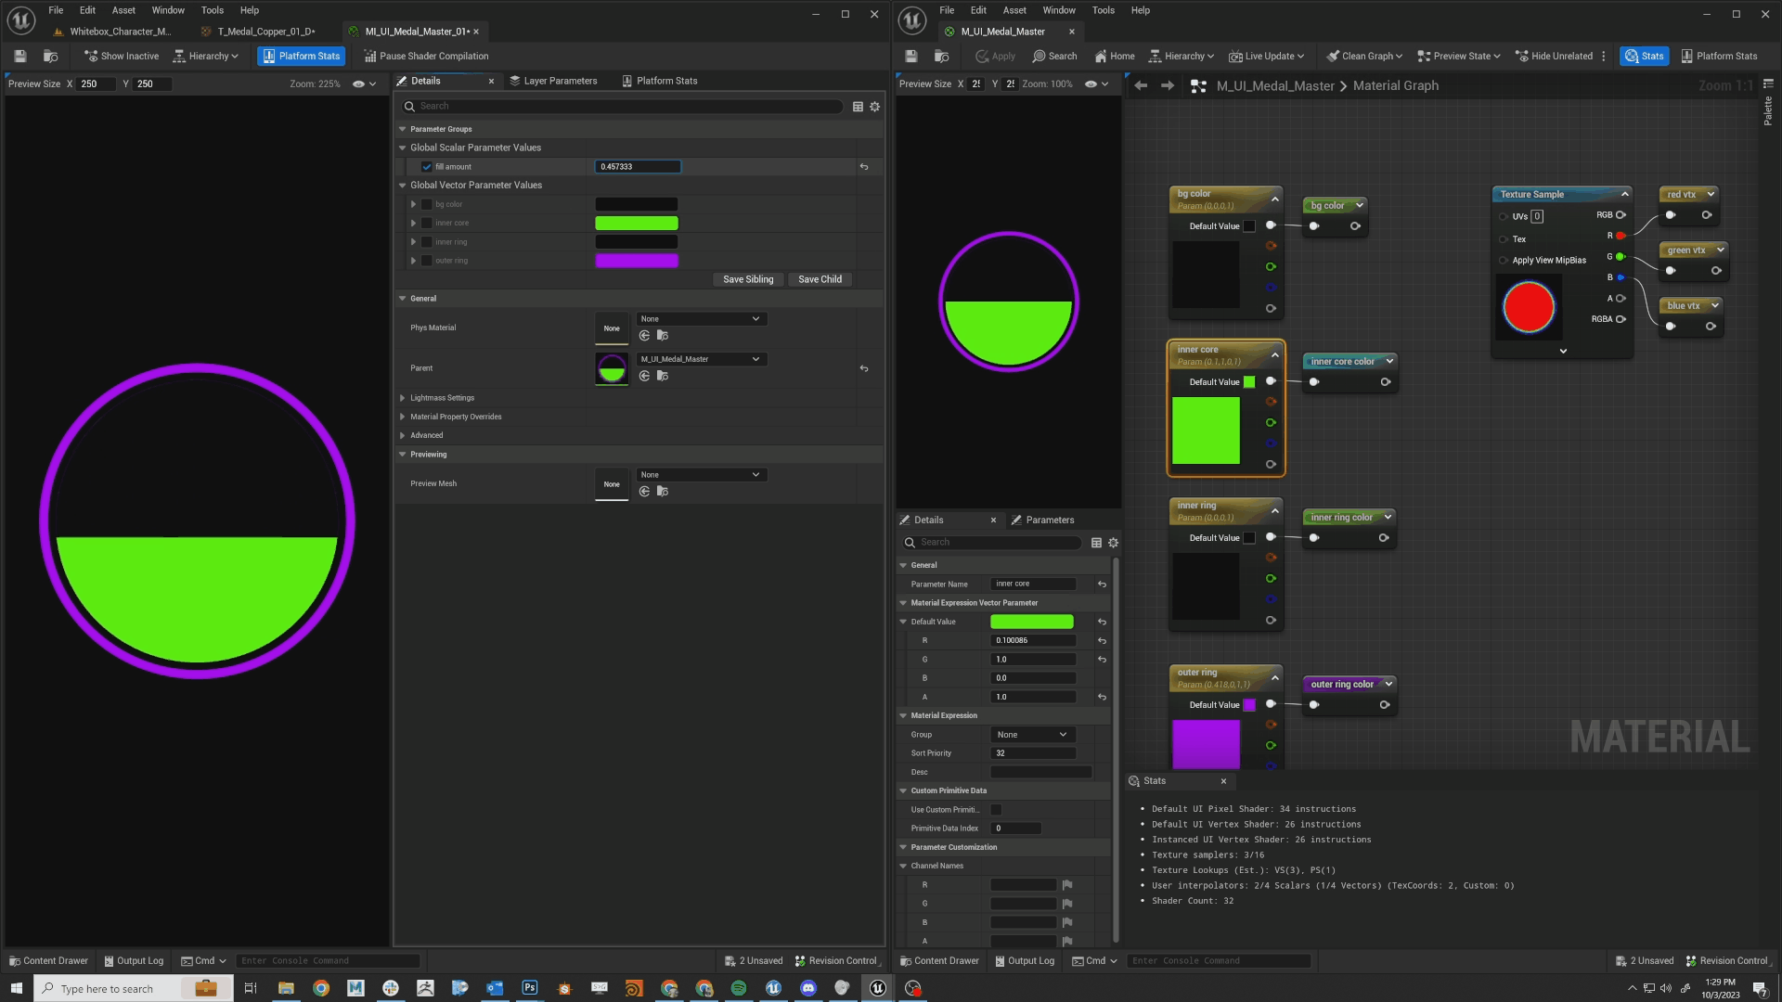Open settings gear in node Details search
1782x1002 pixels.
(1113, 543)
